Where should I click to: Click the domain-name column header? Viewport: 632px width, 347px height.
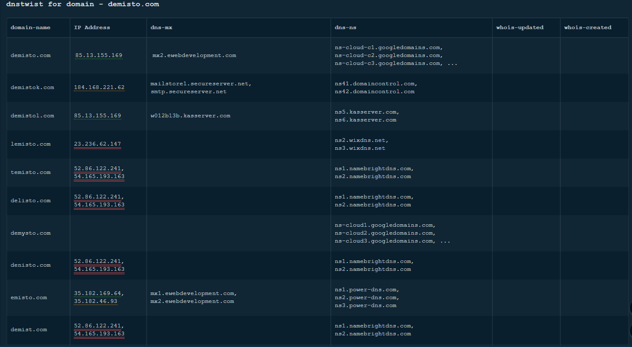[x=30, y=27]
